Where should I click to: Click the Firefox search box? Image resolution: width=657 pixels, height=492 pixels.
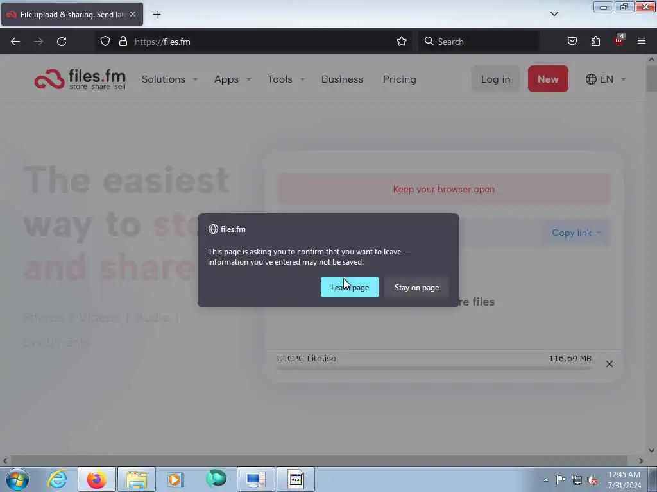[x=479, y=42]
